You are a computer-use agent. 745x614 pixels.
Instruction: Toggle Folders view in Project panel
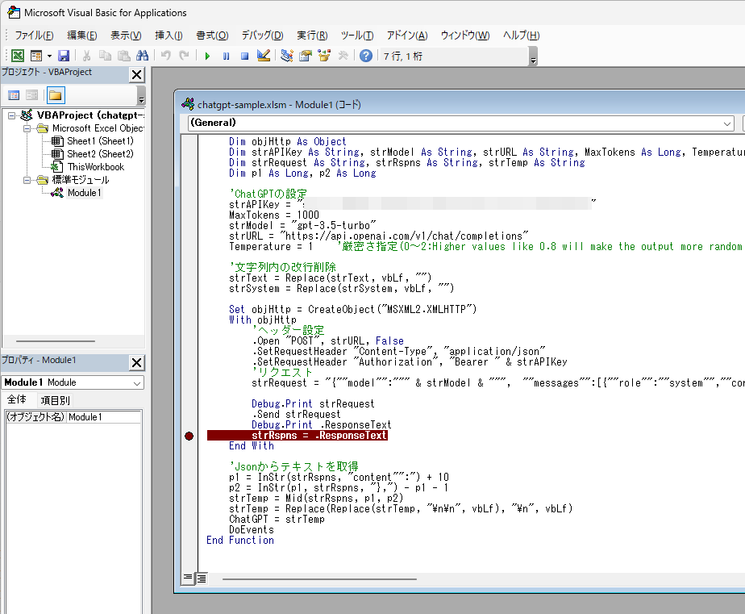(56, 95)
